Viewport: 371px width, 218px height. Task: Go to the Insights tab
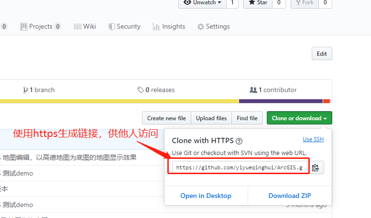tap(169, 26)
